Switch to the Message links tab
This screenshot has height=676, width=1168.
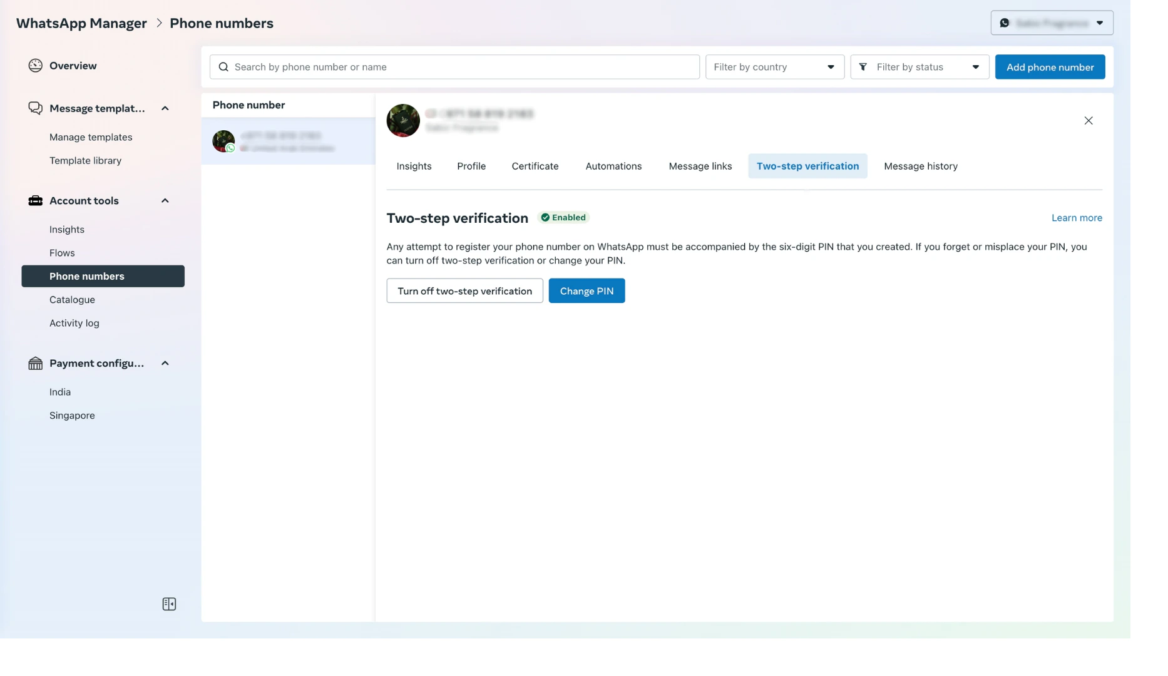pos(700,166)
